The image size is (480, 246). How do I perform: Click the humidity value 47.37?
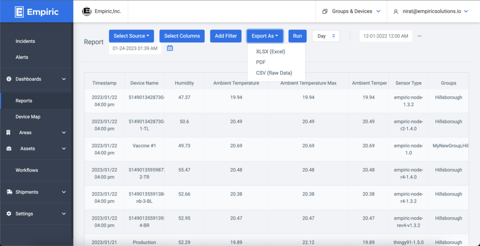pos(184,97)
